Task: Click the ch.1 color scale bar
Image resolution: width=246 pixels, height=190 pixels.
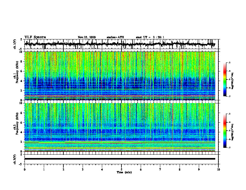Action: (225, 79)
